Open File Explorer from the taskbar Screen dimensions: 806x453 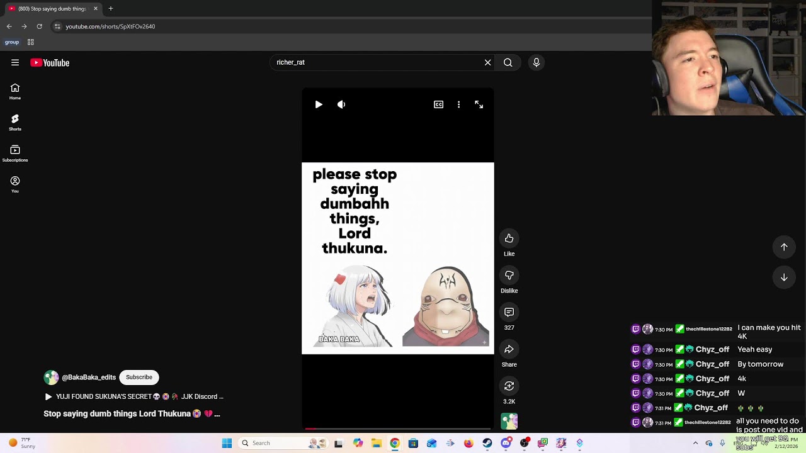pos(376,443)
